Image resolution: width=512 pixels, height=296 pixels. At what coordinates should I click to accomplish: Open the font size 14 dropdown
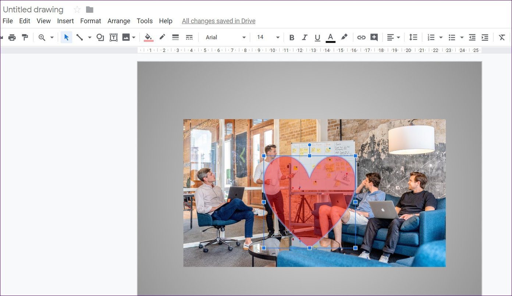(x=268, y=37)
